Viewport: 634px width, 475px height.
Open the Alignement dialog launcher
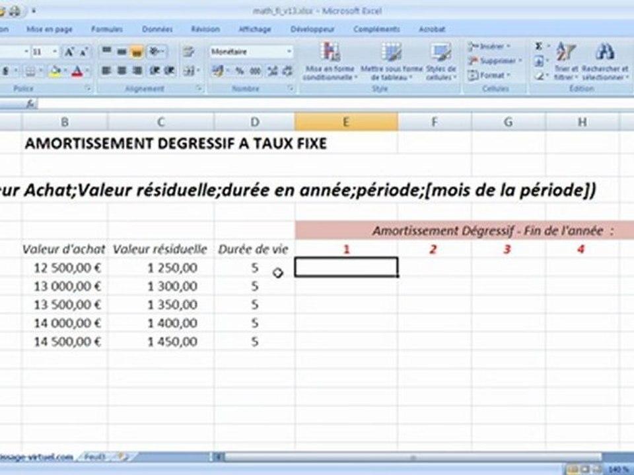pyautogui.click(x=199, y=88)
